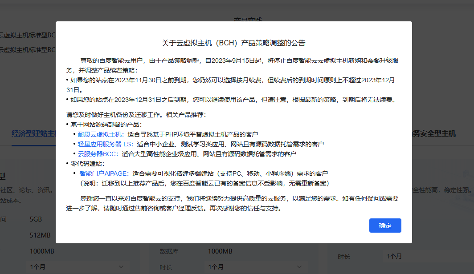Switch to the 经济型建站主机 tab behind the dialog
Image resolution: width=474 pixels, height=274 pixels.
pos(33,134)
